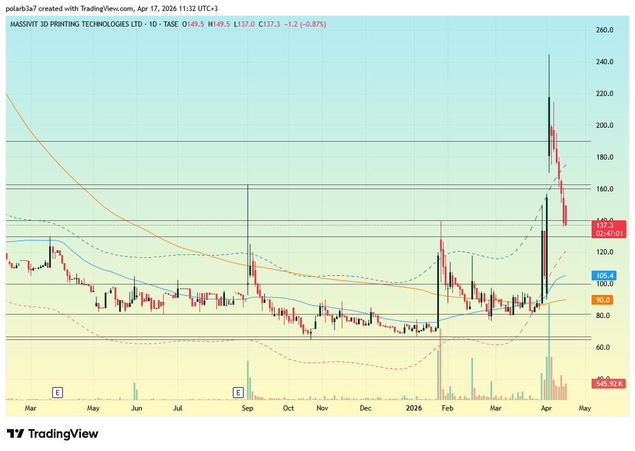Click the L137.0 low value

pyautogui.click(x=245, y=24)
